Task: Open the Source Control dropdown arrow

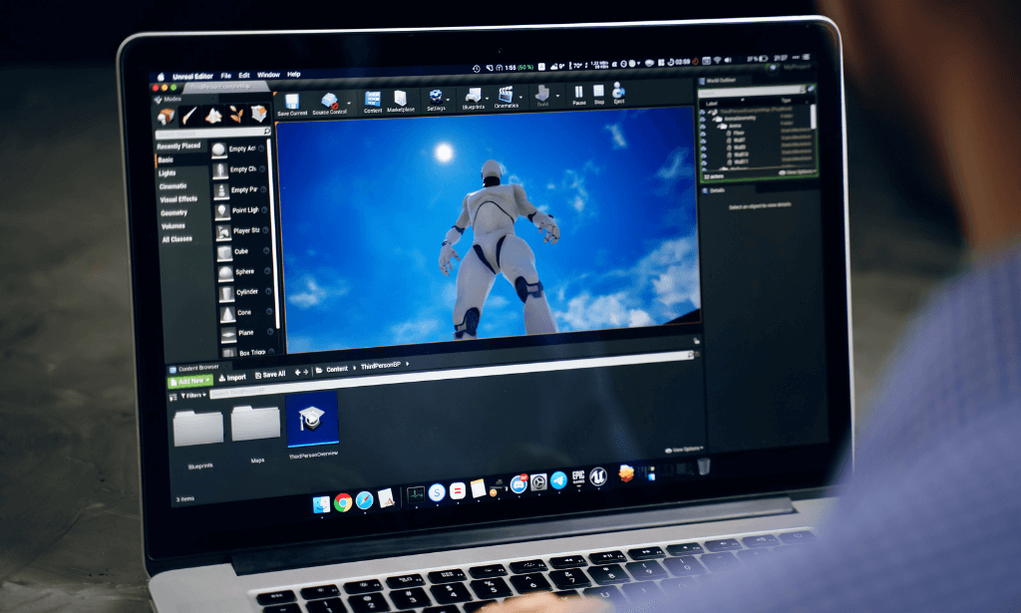Action: click(x=349, y=103)
